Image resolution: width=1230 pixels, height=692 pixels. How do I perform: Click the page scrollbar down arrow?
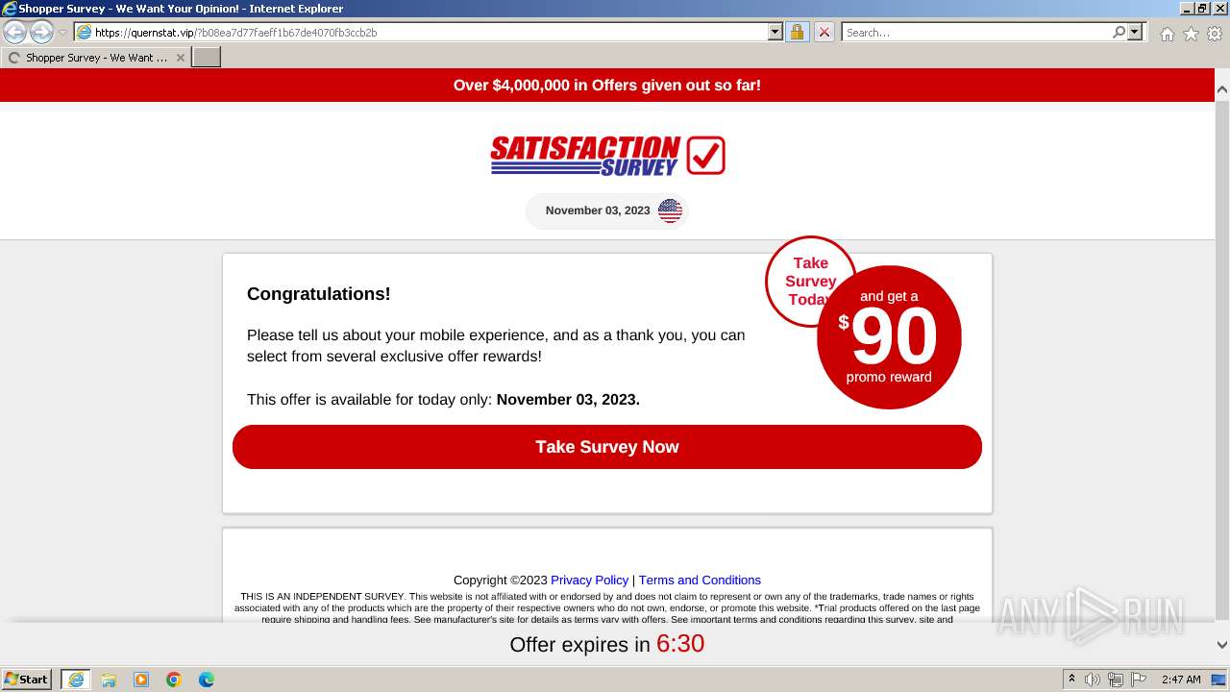[x=1222, y=645]
